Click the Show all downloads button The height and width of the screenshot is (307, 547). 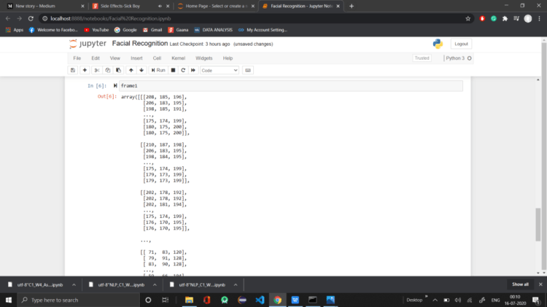[x=520, y=284]
